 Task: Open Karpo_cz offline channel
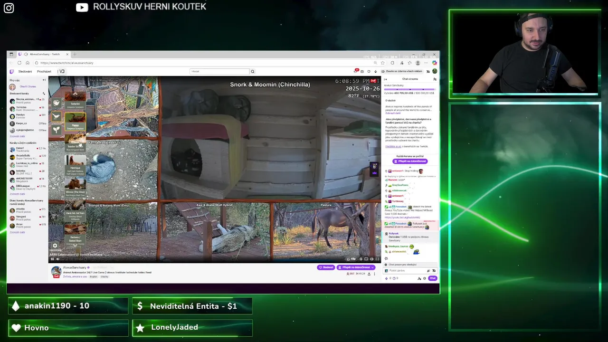[28, 123]
